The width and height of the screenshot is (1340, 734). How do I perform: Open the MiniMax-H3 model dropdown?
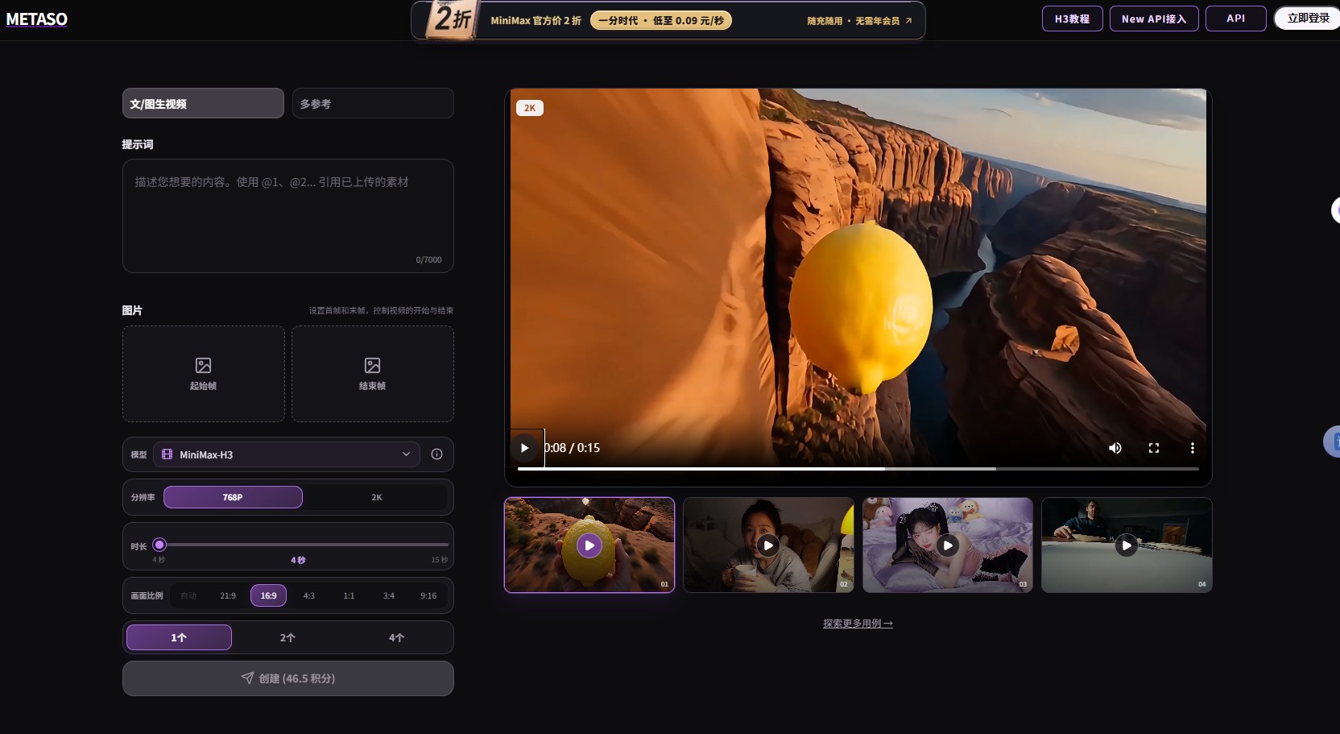[287, 454]
